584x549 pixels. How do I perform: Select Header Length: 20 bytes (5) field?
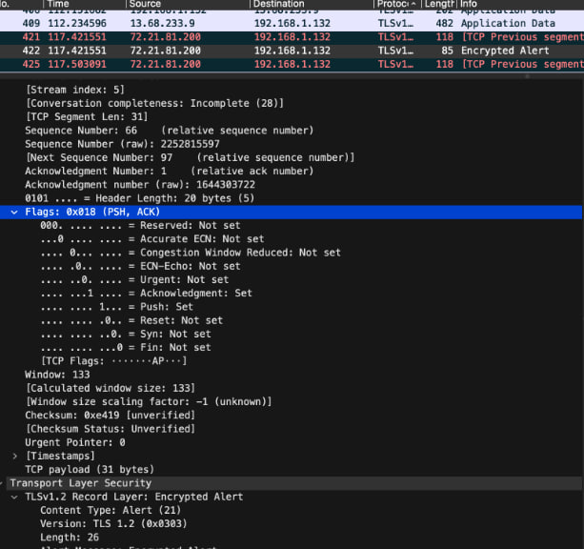point(140,198)
